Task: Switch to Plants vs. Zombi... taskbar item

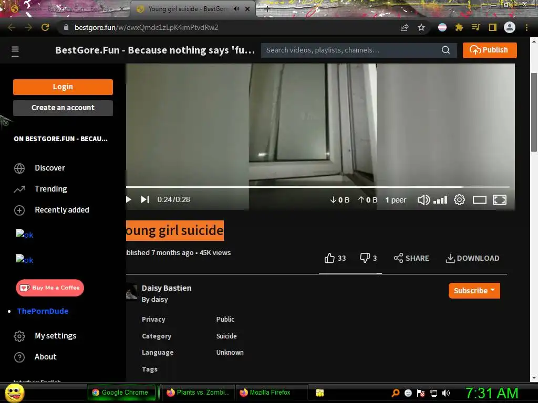Action: click(198, 393)
